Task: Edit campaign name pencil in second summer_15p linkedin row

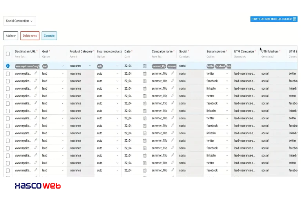Action: click(x=172, y=155)
